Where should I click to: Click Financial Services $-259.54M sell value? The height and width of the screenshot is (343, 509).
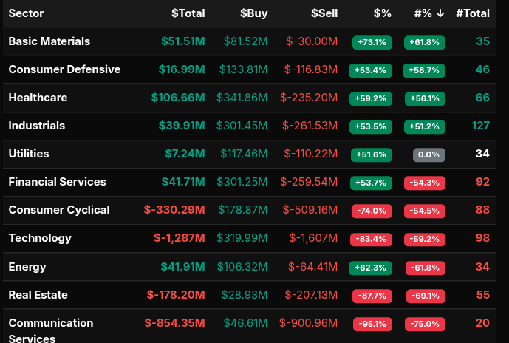pyautogui.click(x=310, y=182)
